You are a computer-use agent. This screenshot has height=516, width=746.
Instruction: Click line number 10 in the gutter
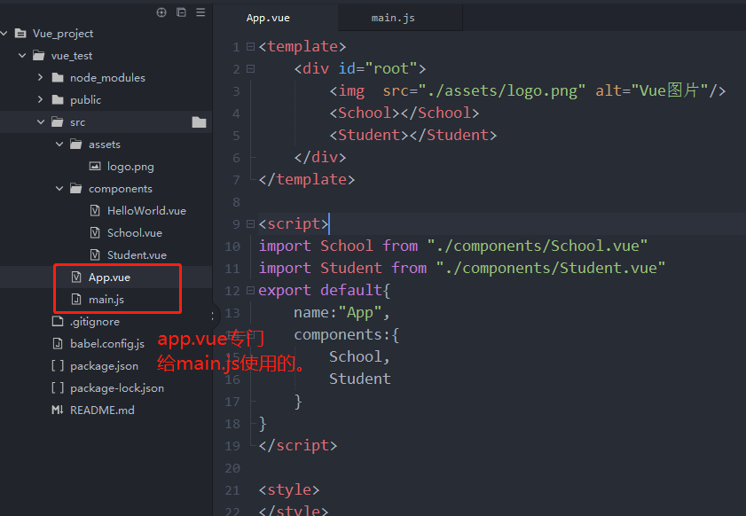point(232,246)
